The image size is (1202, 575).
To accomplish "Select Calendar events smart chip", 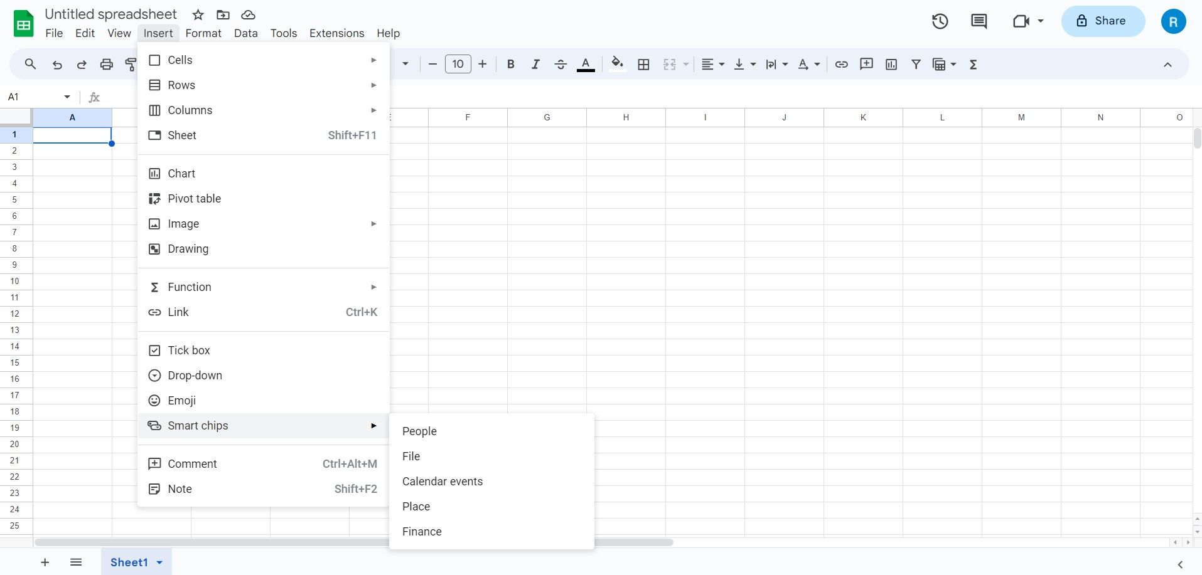I will point(443,481).
